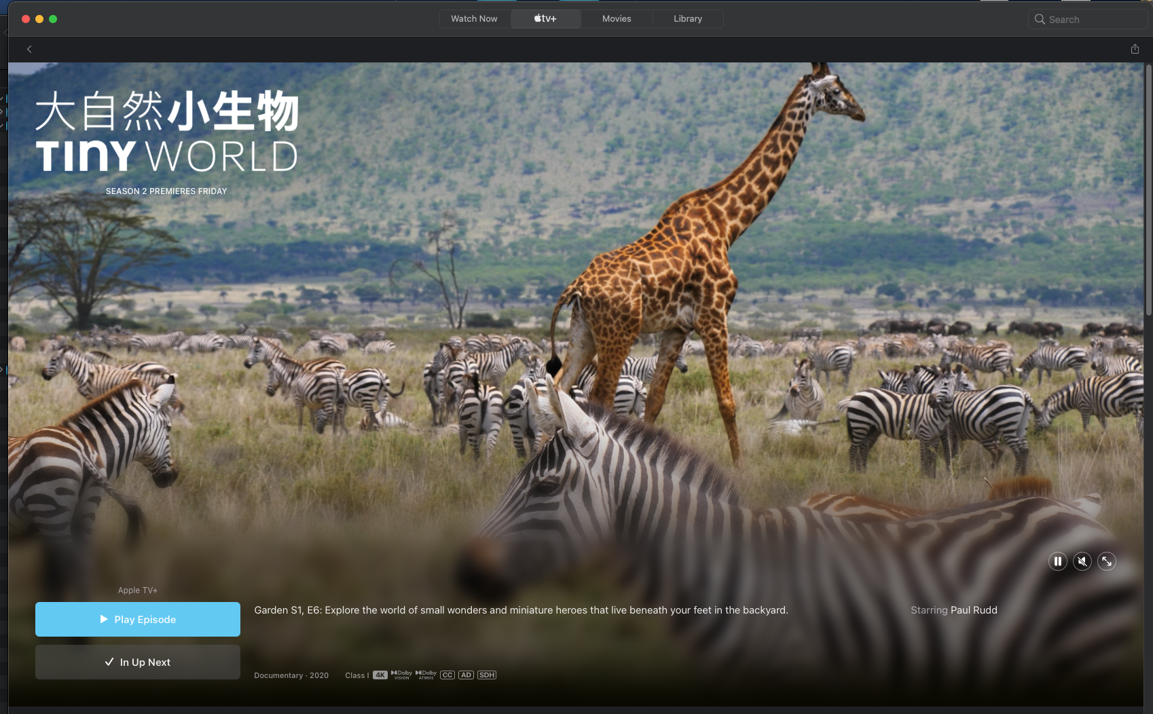Toggle In Up Next for Tiny World
Image resolution: width=1153 pixels, height=714 pixels.
pyautogui.click(x=138, y=662)
